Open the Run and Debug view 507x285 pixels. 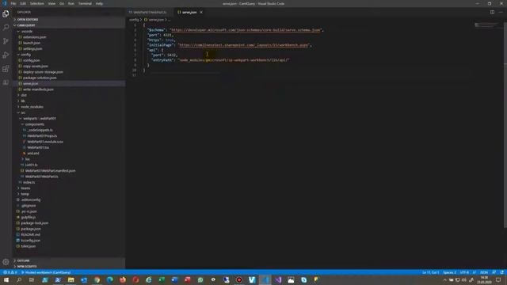click(6, 55)
